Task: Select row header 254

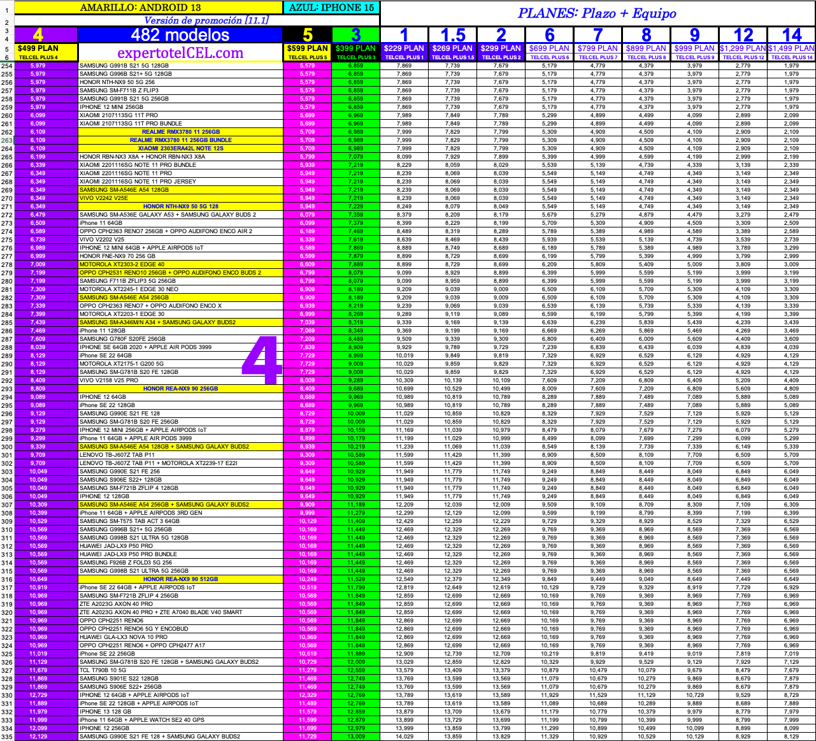Action: [x=7, y=66]
